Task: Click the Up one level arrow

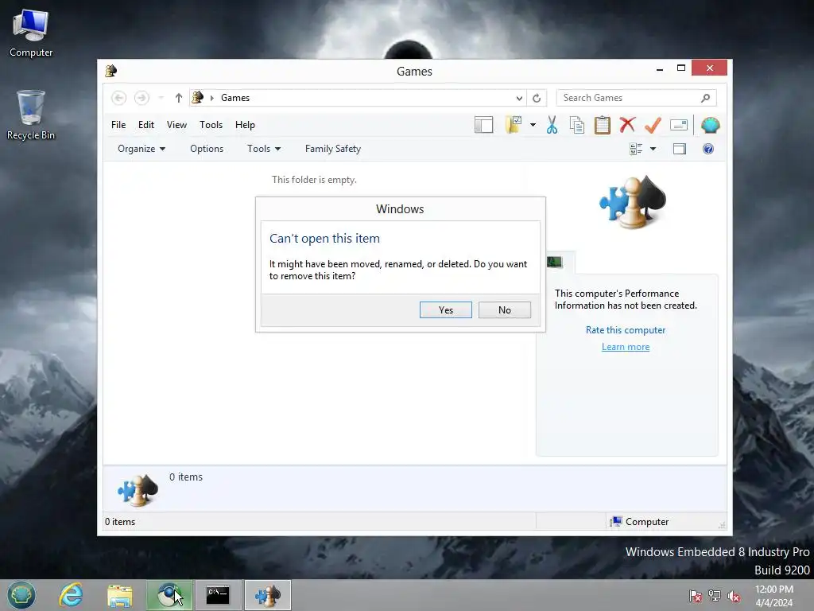Action: (x=179, y=98)
